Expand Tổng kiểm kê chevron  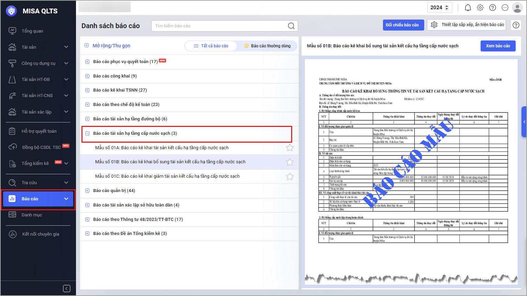pos(66,163)
